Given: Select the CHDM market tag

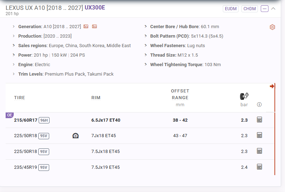Looking at the screenshot, I should pyautogui.click(x=250, y=9).
